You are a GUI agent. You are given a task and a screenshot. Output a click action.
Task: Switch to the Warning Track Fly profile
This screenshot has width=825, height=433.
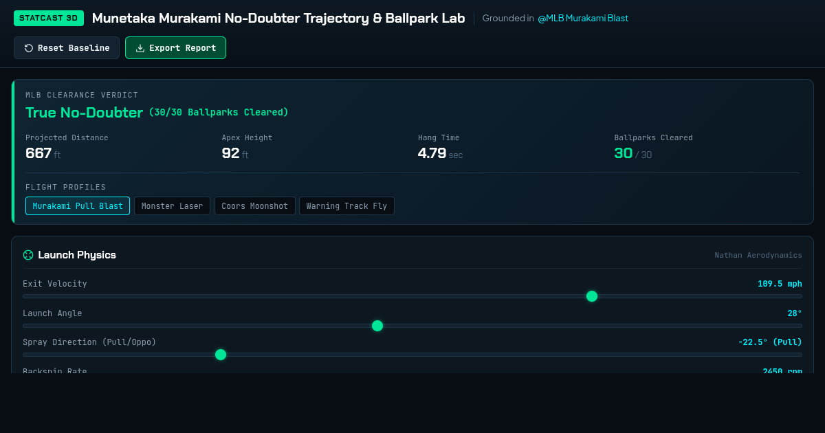346,206
